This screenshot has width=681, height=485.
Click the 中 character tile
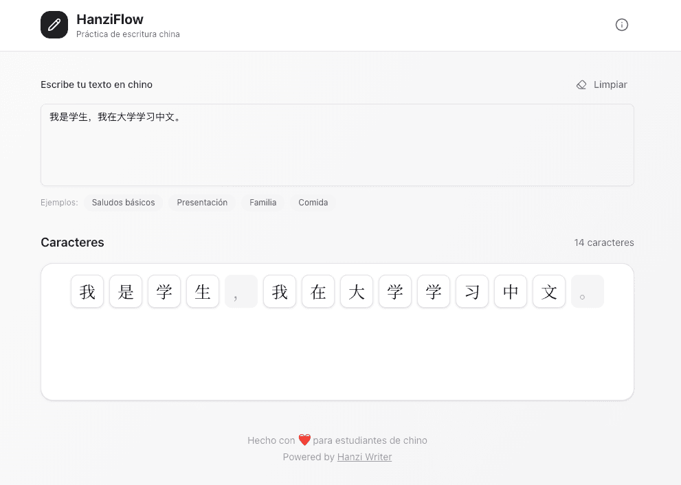point(511,291)
